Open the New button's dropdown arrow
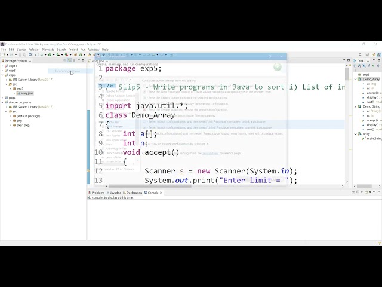Viewport: 382px width, 287px height. pyautogui.click(x=7, y=55)
